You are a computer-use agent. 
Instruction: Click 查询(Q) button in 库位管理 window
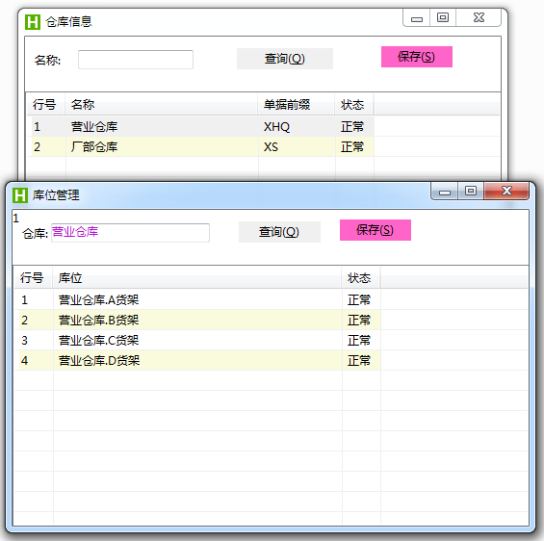[279, 232]
